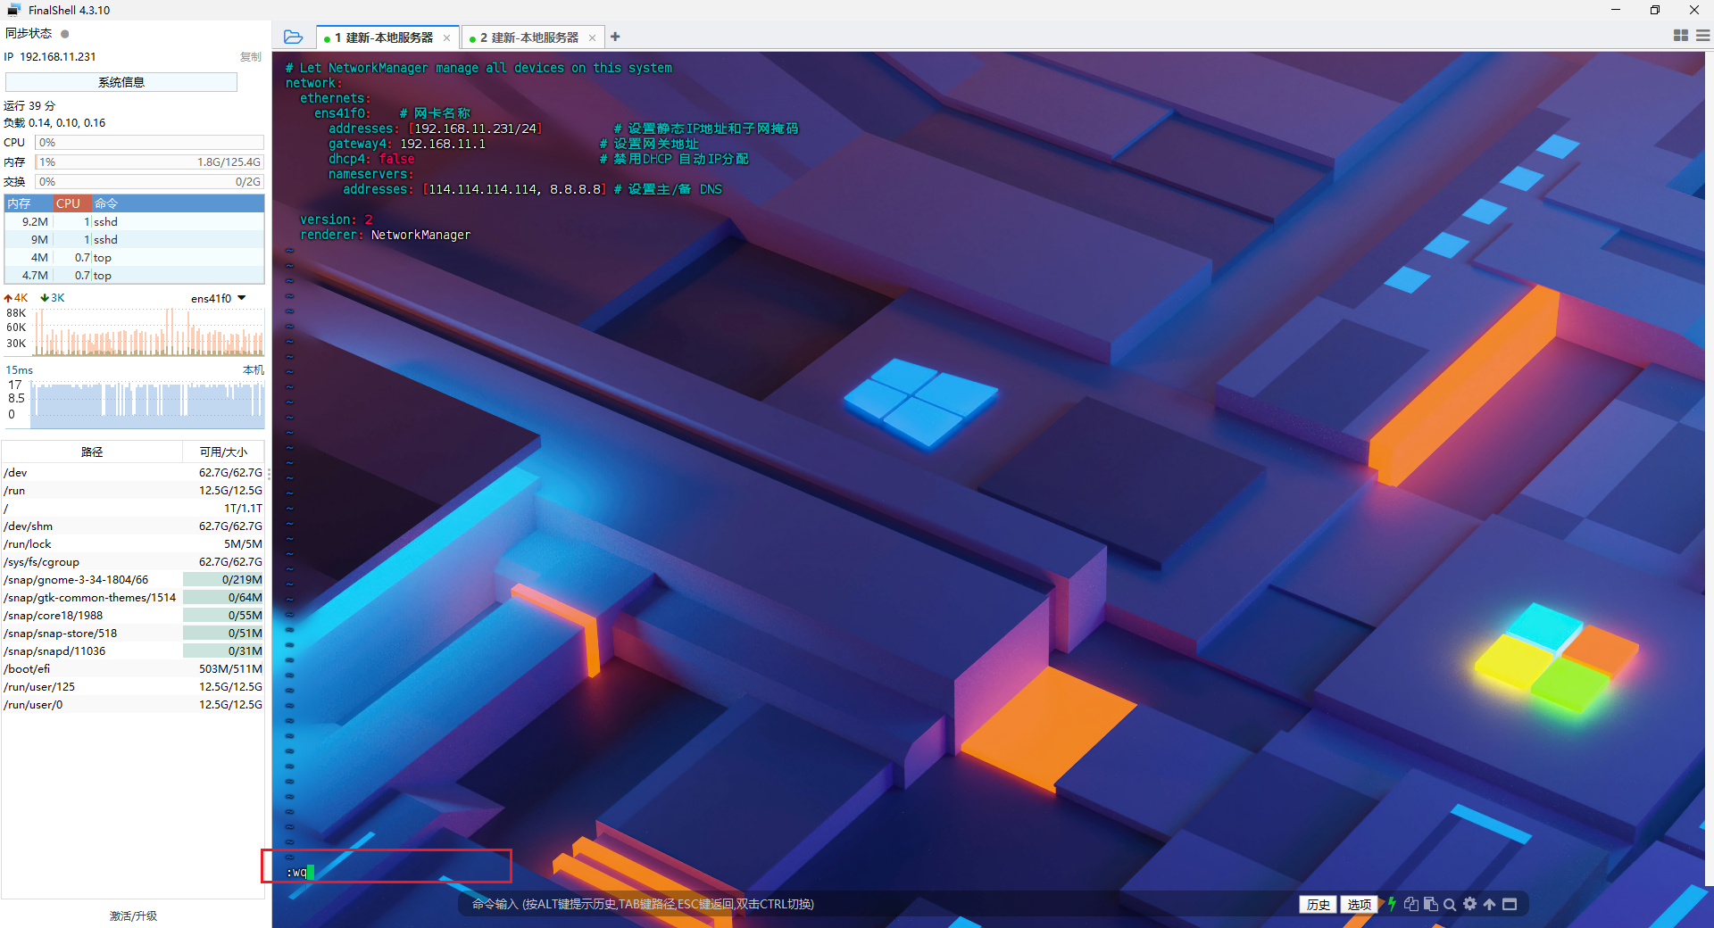Sort processes by 命令 column header
This screenshot has height=928, width=1714.
pyautogui.click(x=179, y=203)
